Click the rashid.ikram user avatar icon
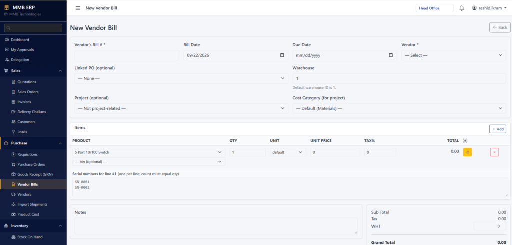Image resolution: width=512 pixels, height=245 pixels. point(475,8)
